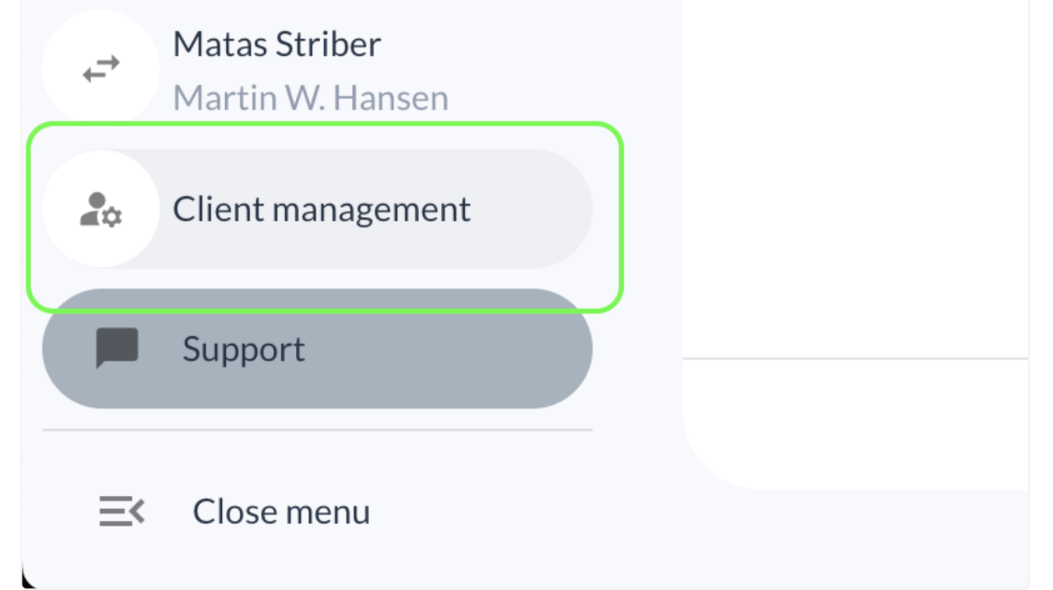This screenshot has height=590, width=1053.
Task: Select the Matas Striber account name
Action: point(276,44)
